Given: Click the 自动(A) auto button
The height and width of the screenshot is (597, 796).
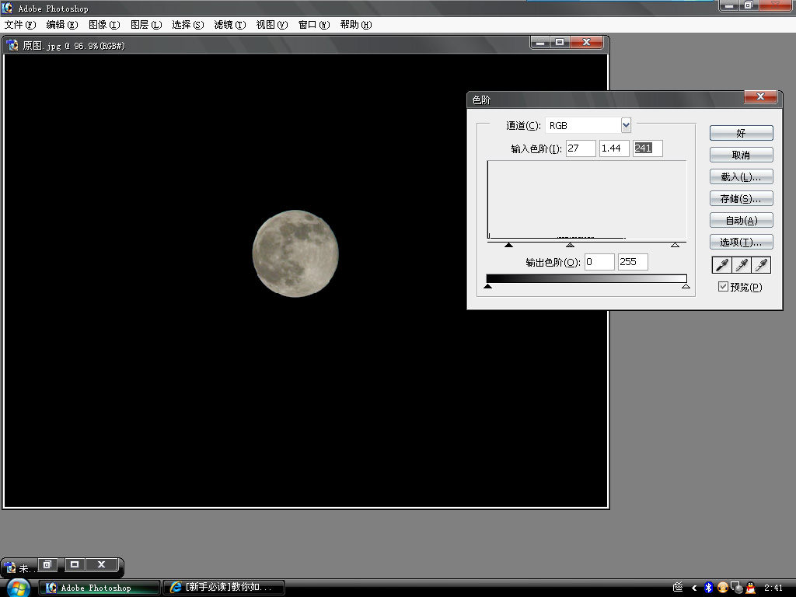Looking at the screenshot, I should pyautogui.click(x=741, y=220).
